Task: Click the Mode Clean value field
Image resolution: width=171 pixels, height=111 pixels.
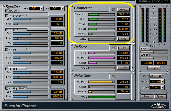Action: click(x=155, y=87)
